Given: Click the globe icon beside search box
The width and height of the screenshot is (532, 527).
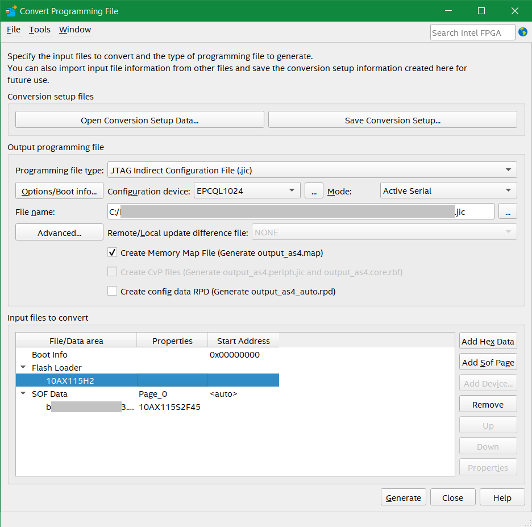Looking at the screenshot, I should click(523, 32).
